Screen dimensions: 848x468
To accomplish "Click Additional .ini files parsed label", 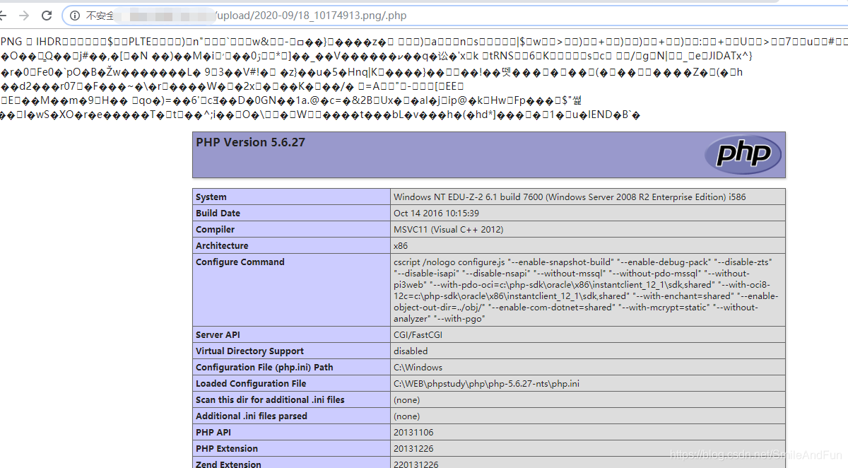I will [251, 416].
